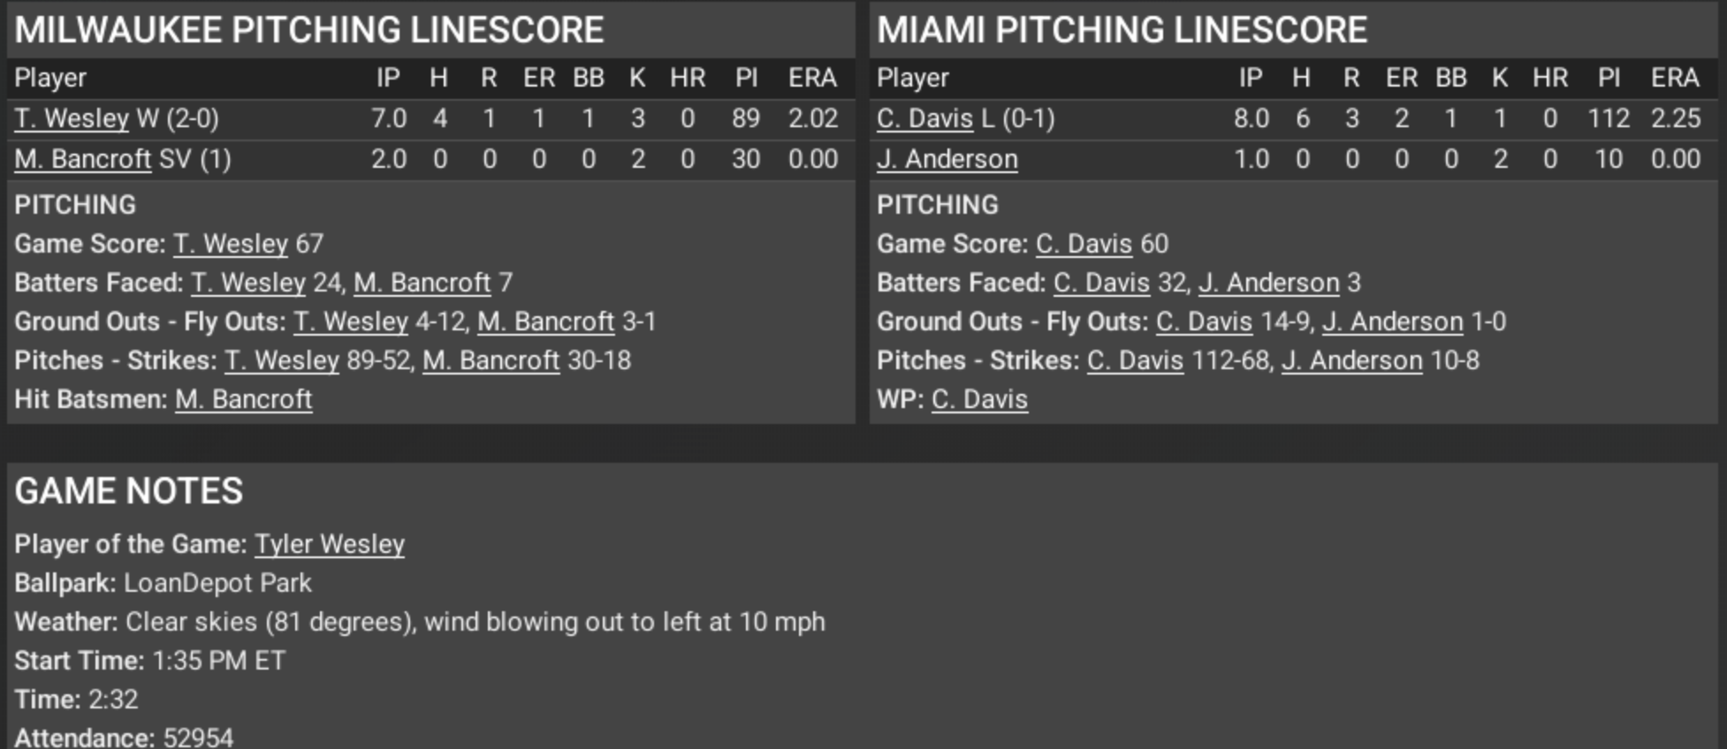This screenshot has width=1727, height=749.
Task: Select T. Wesley under Milwaukee Batters Faced
Action: 248,283
